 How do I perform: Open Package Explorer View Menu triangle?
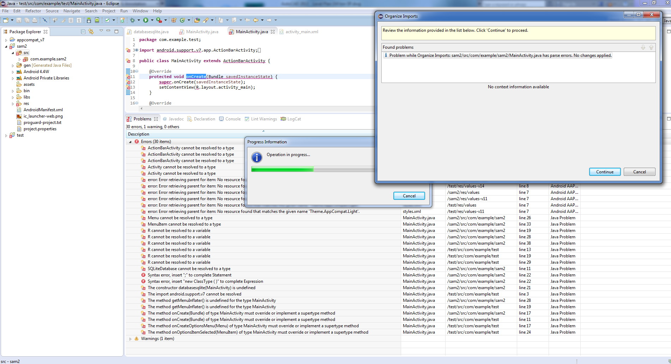[101, 31]
